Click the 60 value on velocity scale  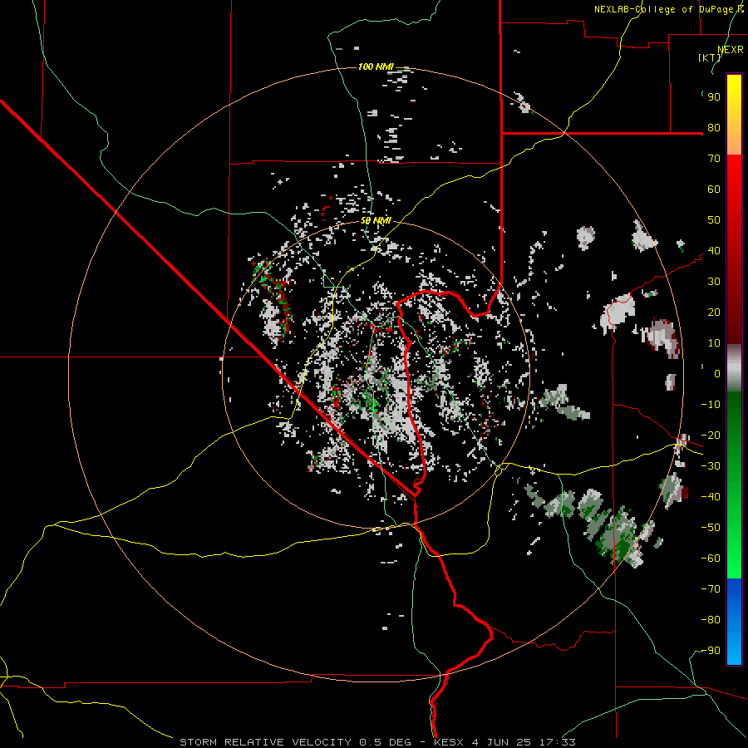pos(714,189)
